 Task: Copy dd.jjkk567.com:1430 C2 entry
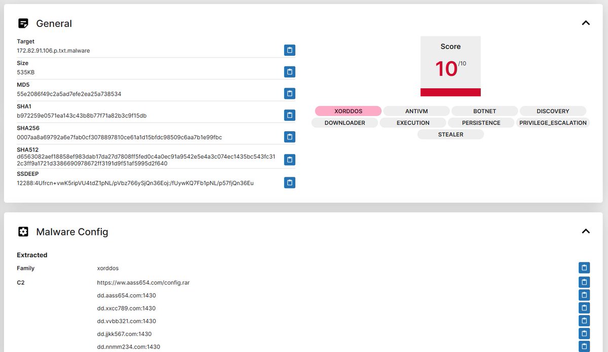[584, 334]
